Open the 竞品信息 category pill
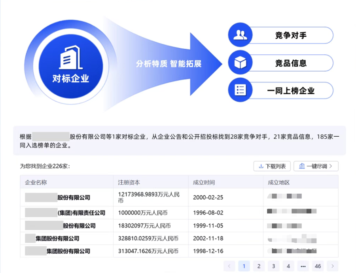This screenshot has height=273, width=356. (291, 63)
